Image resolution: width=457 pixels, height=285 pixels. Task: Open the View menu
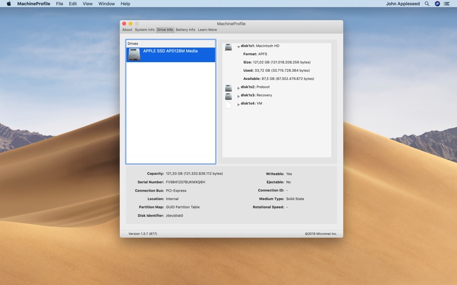(x=87, y=4)
